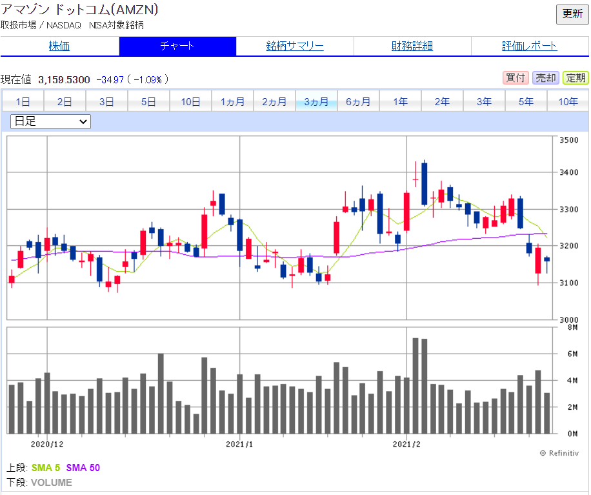The width and height of the screenshot is (591, 495).
Task: Select the 6ヵ月 chart period
Action: point(358,101)
